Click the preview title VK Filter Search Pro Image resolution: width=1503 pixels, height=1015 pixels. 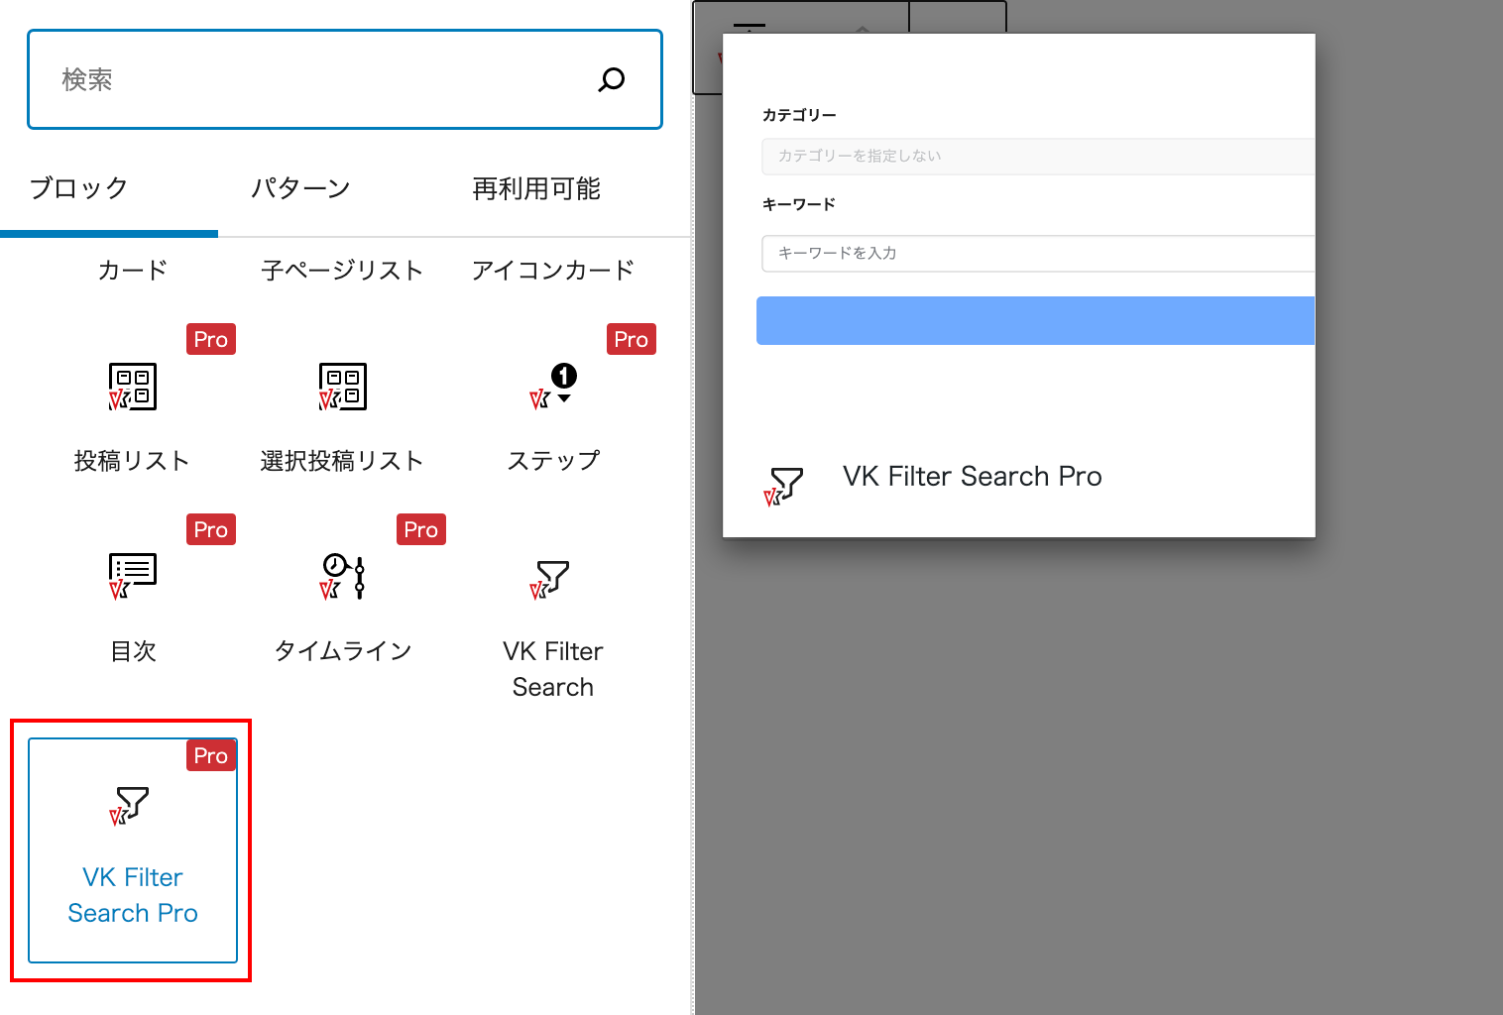point(973,477)
